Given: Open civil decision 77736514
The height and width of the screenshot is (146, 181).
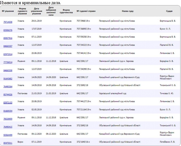Looking at the screenshot, I should point(8,62).
